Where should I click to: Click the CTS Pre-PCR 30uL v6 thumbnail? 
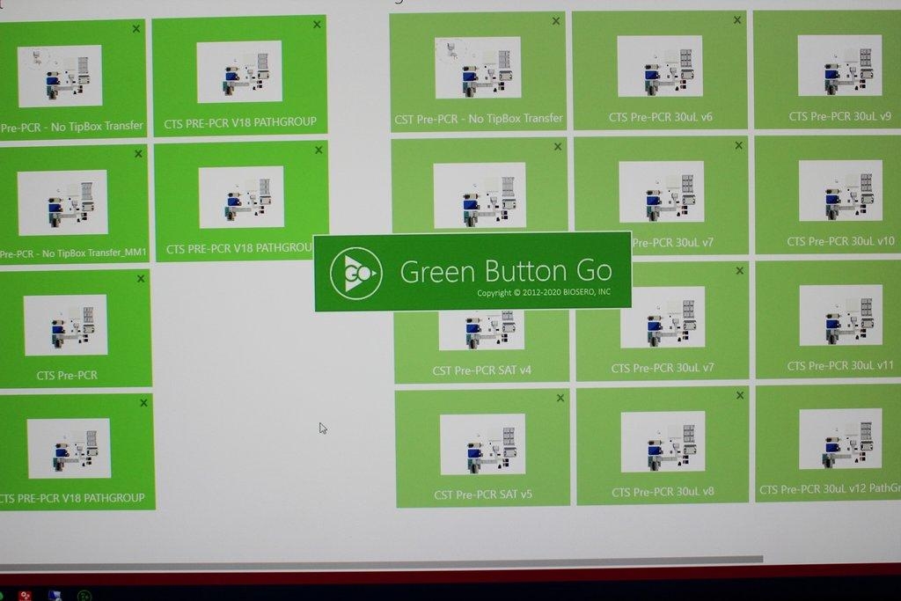click(x=659, y=66)
